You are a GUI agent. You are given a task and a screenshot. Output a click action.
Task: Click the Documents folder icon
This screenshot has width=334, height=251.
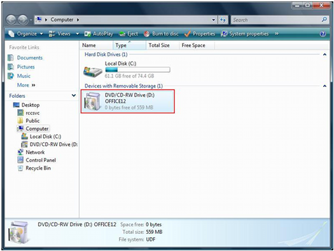pos(11,58)
